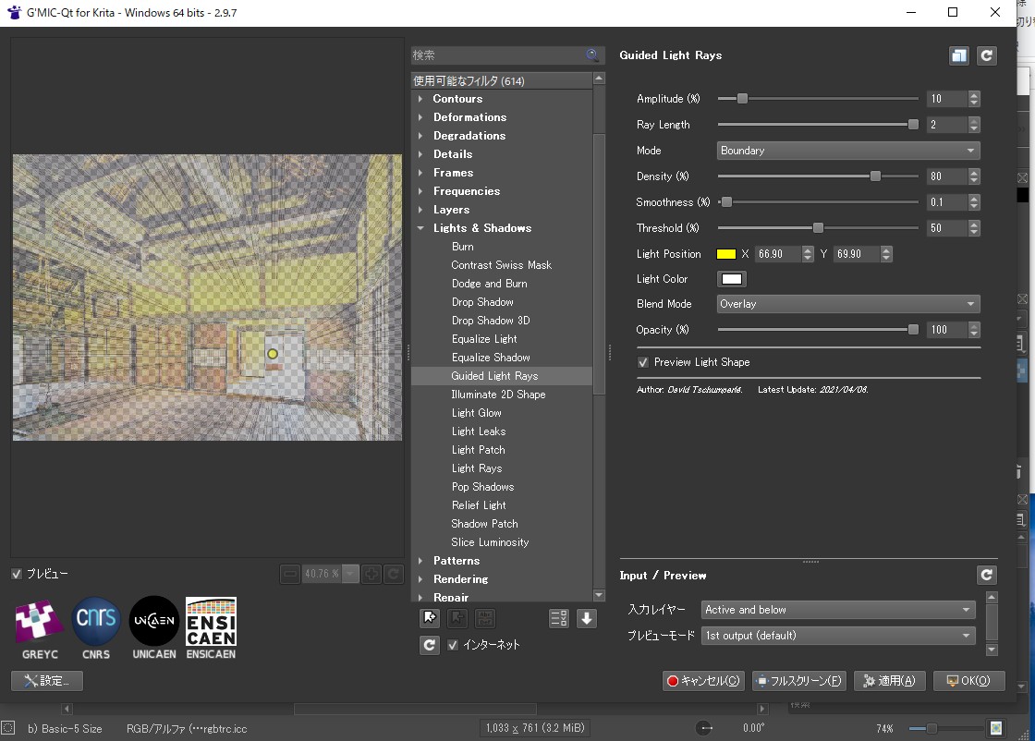This screenshot has width=1035, height=741.
Task: Reset Input / Preview settings icon
Action: point(986,575)
